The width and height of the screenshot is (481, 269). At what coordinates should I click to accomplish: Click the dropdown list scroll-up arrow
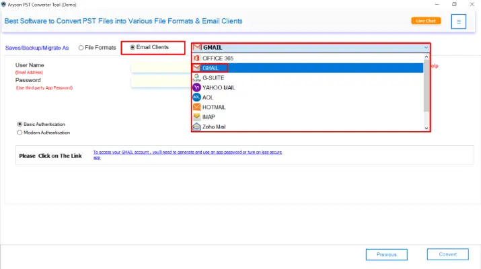[x=427, y=56]
